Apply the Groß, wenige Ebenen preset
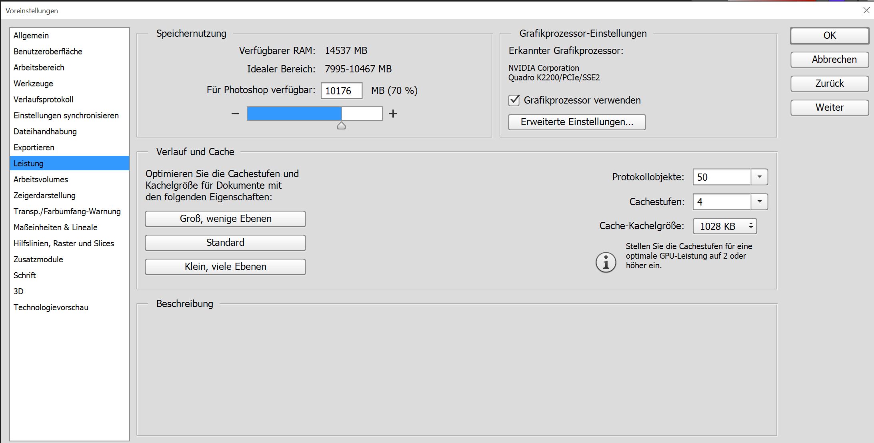Viewport: 874px width, 443px height. tap(225, 219)
